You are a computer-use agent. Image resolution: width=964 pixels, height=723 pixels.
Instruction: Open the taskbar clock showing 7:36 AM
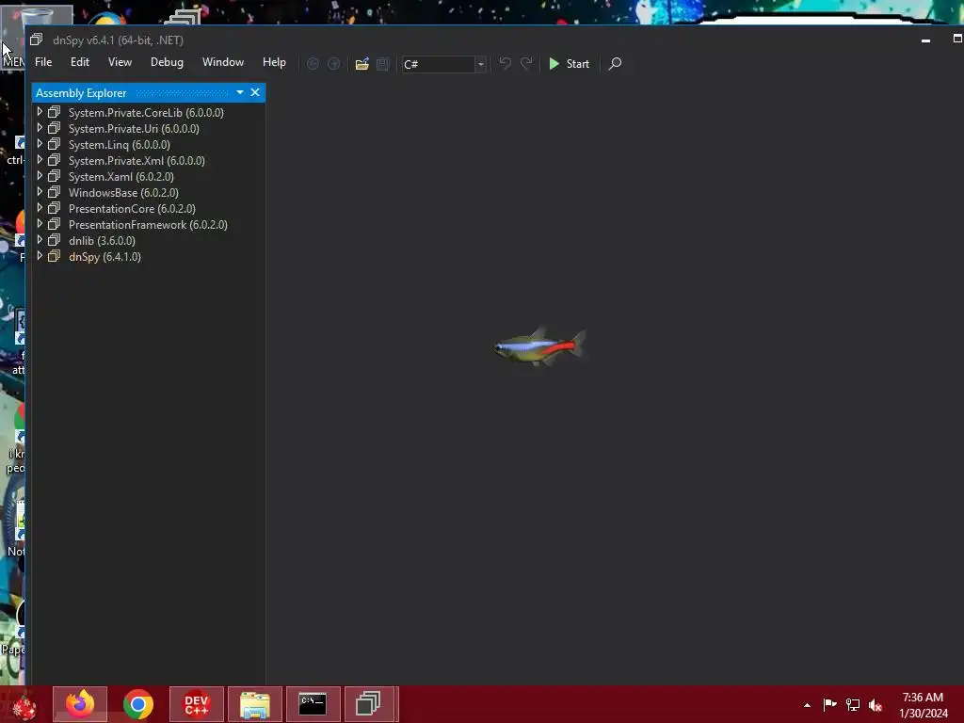tap(923, 705)
